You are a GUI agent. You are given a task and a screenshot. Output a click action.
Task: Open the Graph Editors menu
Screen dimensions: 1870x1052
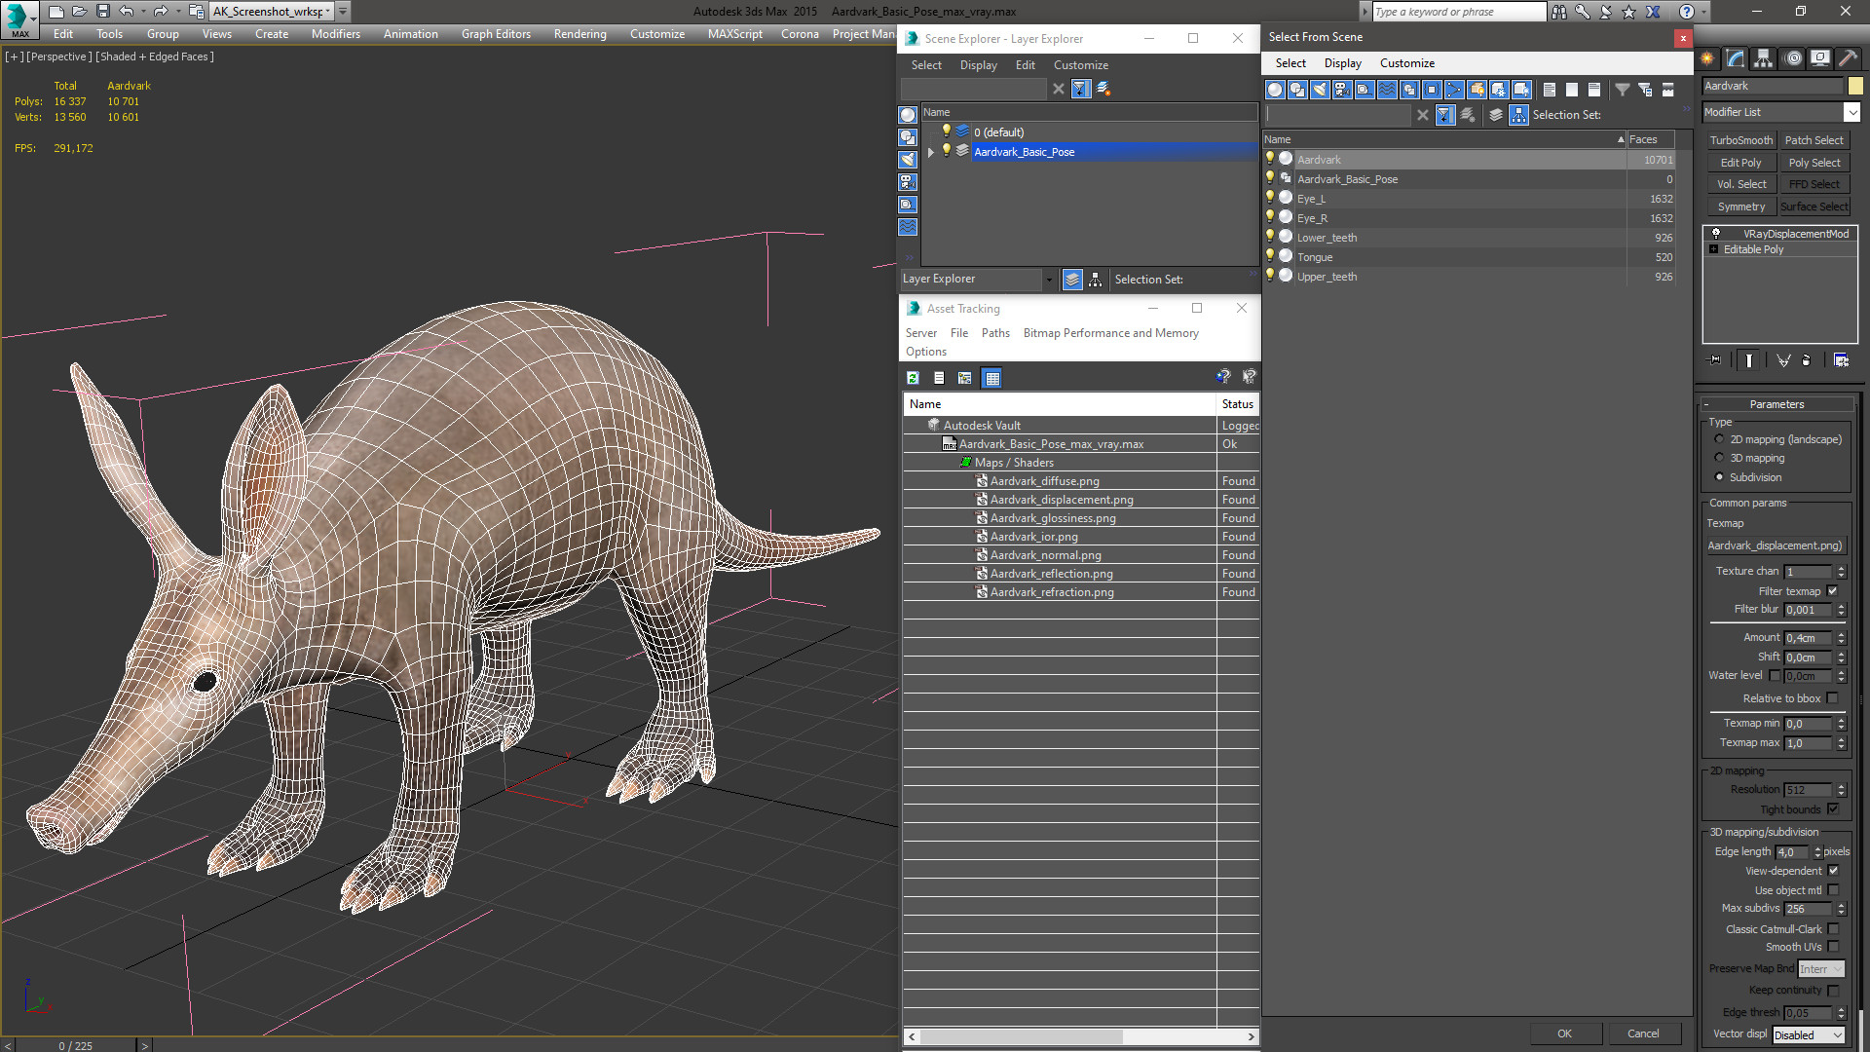click(496, 34)
